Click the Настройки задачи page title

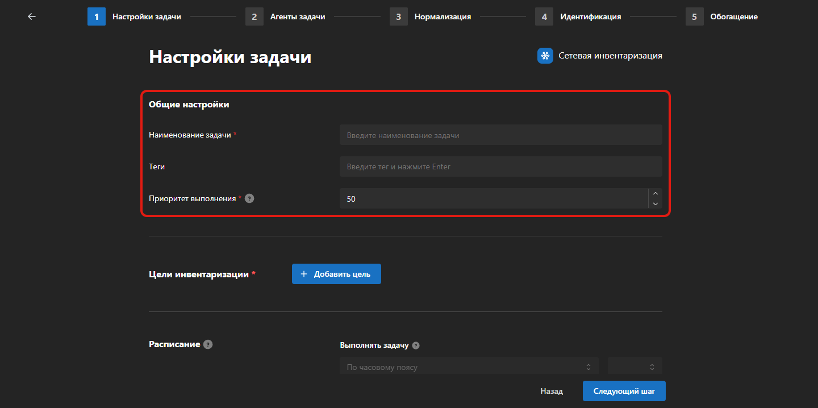230,57
